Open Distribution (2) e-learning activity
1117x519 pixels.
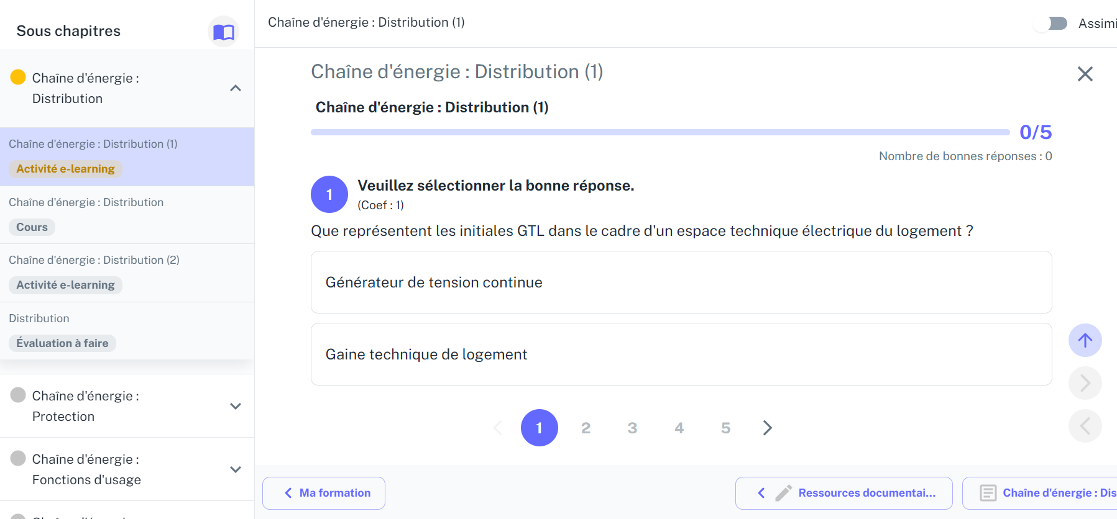pos(127,273)
